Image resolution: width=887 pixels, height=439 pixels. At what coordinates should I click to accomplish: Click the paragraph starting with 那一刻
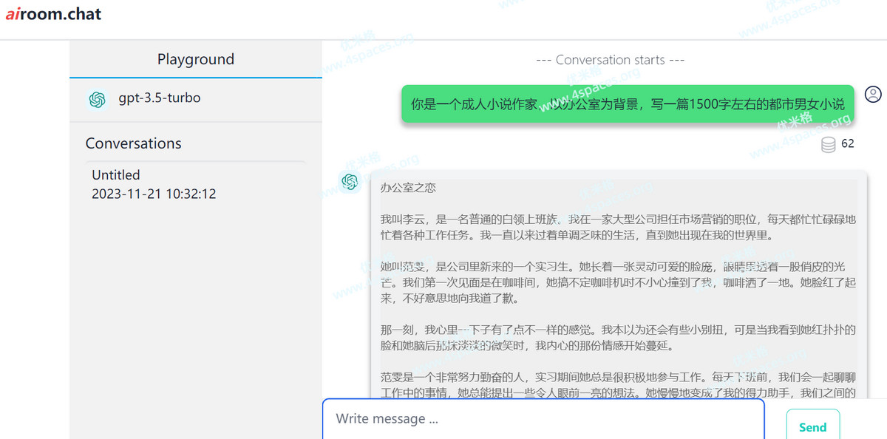click(x=617, y=337)
